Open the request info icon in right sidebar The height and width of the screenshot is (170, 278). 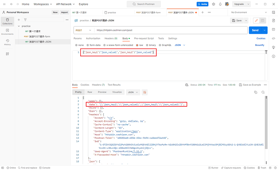click(x=273, y=56)
